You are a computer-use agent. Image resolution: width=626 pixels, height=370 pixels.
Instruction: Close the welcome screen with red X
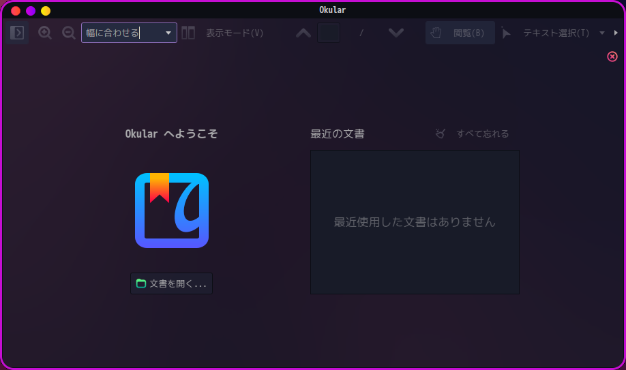[612, 57]
